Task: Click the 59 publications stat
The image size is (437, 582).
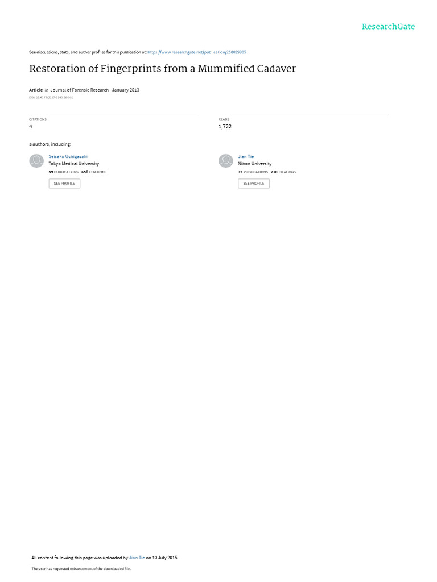Action: 64,172
